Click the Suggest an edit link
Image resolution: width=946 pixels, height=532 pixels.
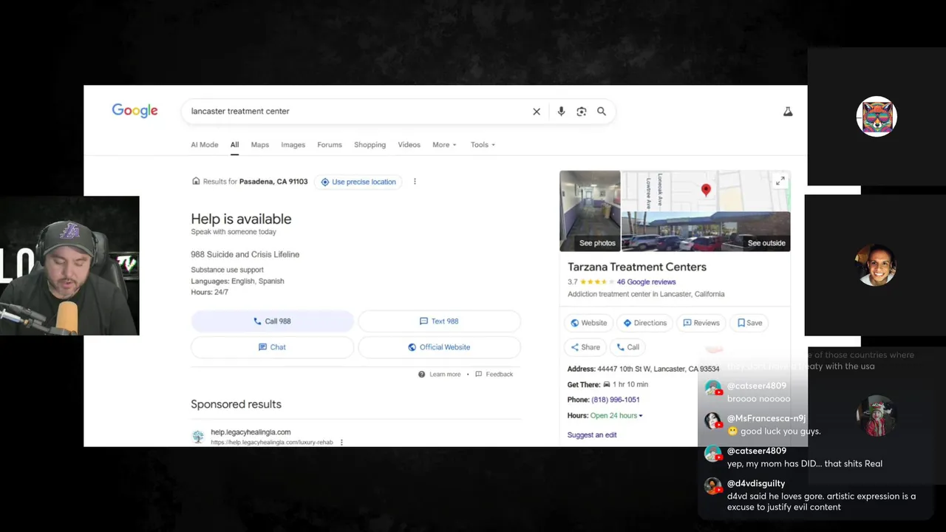pos(591,435)
